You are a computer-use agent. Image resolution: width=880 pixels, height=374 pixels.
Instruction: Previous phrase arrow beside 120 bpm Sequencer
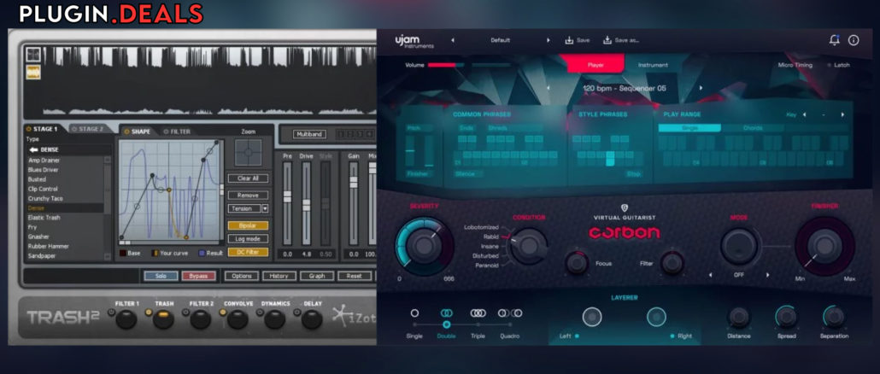coord(549,88)
